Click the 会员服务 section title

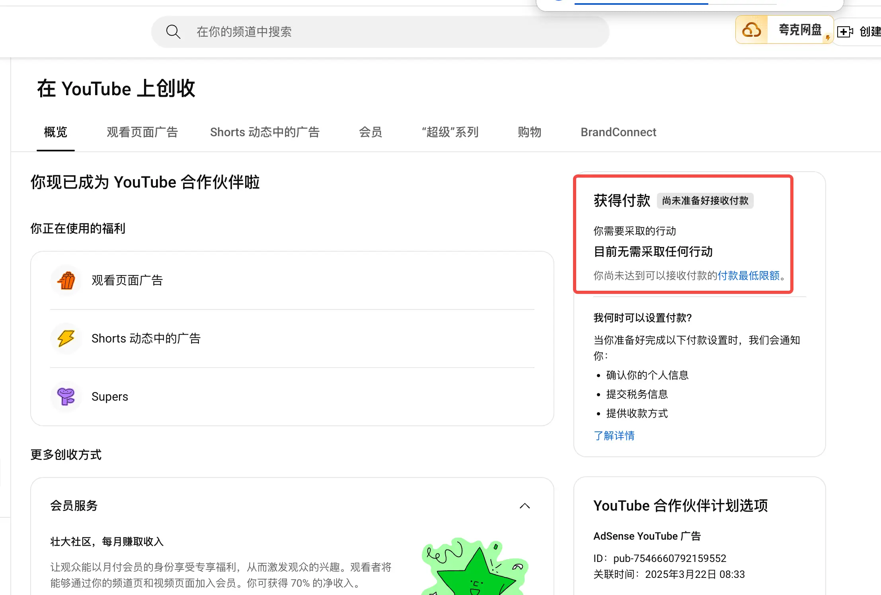[x=74, y=506]
